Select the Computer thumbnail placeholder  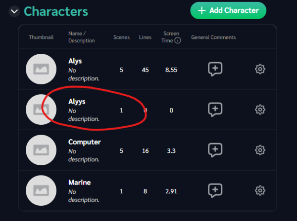[x=41, y=149]
